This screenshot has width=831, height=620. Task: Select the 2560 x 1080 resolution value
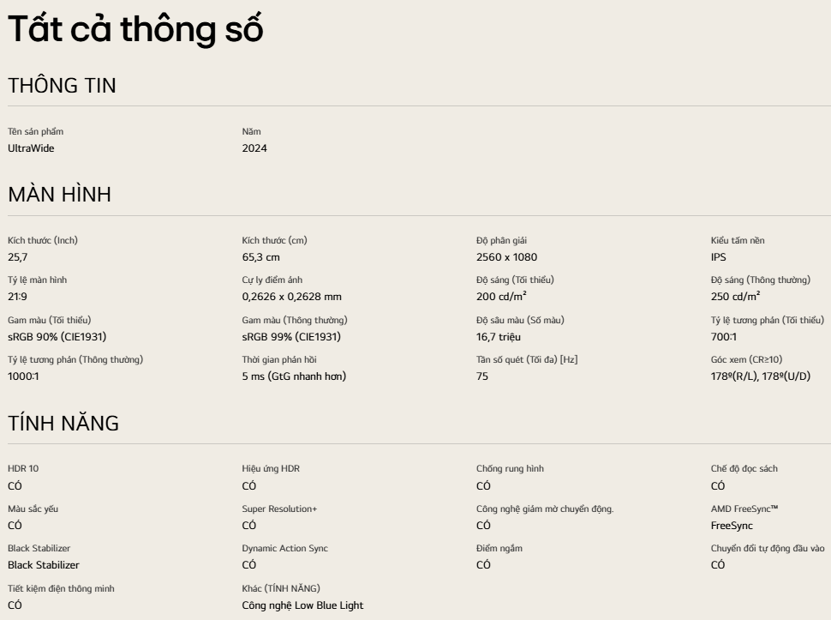coord(507,257)
